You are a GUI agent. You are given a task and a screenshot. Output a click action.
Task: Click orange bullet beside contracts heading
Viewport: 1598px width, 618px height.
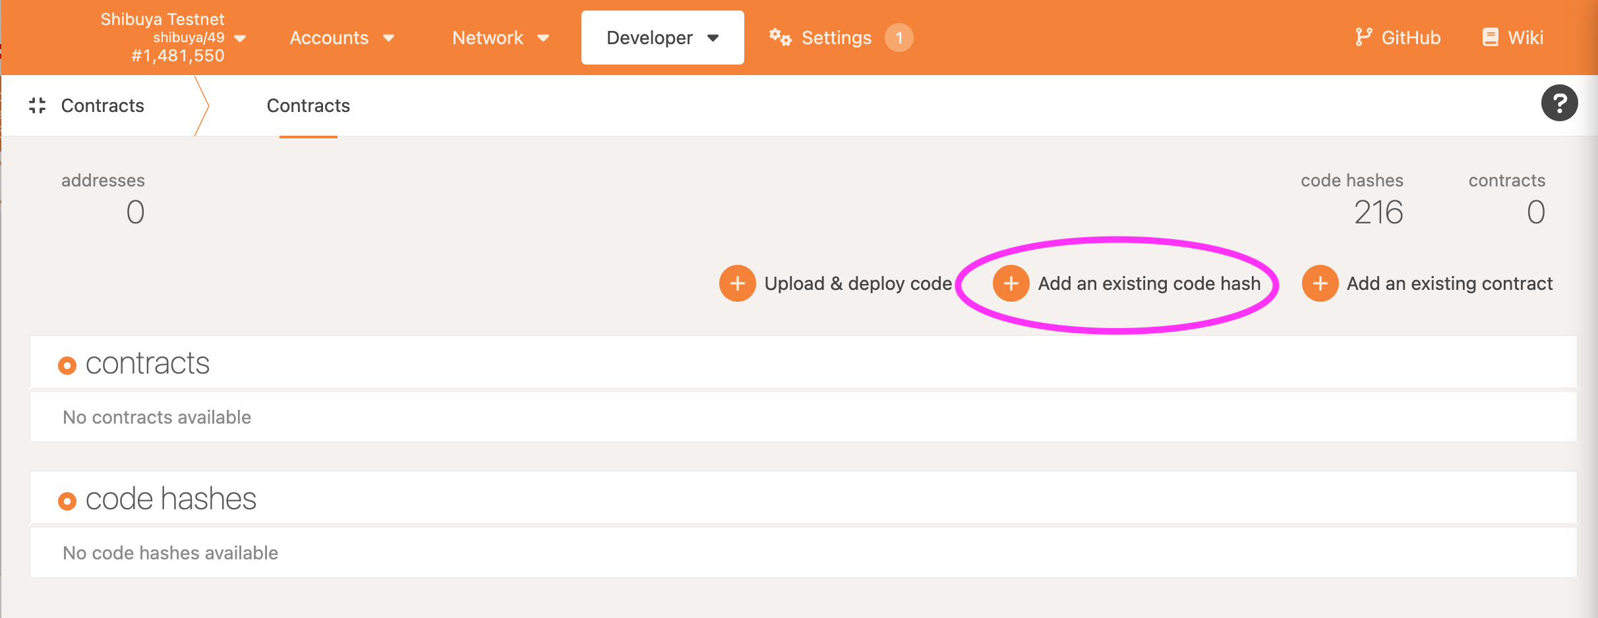click(67, 365)
